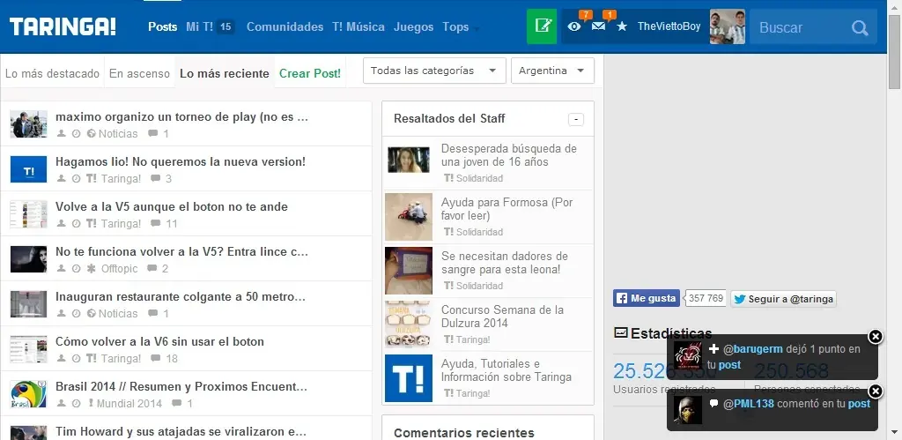Click the Taringa! logo
This screenshot has height=440, width=902.
[63, 26]
